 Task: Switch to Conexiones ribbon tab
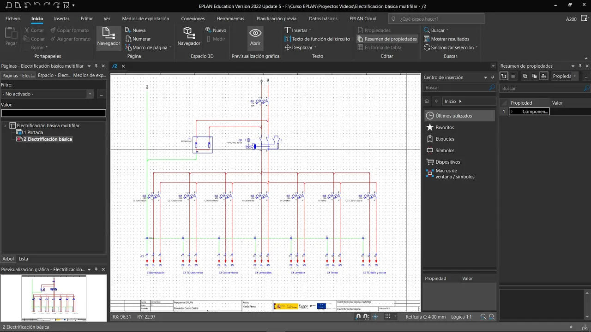tap(193, 19)
